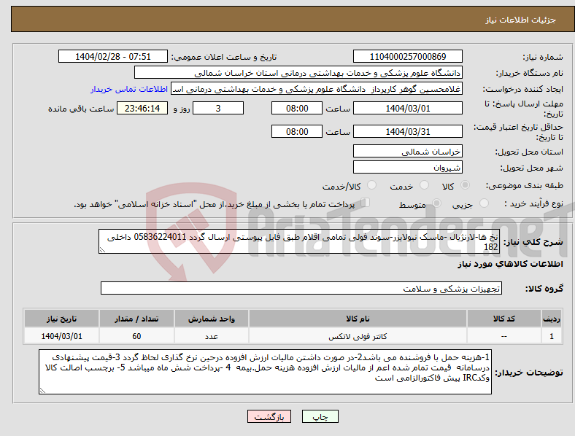Click the نوع فرآیند خرید label

[533, 203]
